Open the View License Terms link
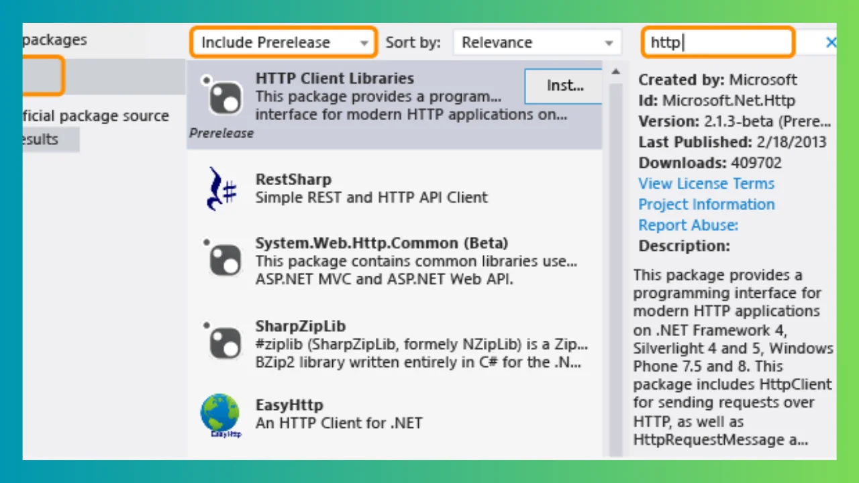The height and width of the screenshot is (483, 859). (706, 183)
